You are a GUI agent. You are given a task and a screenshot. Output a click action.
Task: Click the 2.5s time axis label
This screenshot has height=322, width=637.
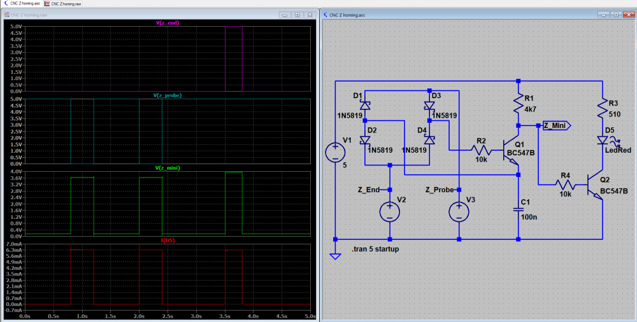(x=168, y=316)
